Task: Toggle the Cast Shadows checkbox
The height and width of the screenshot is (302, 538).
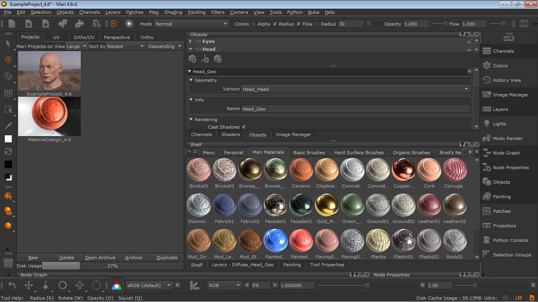Action: pyautogui.click(x=244, y=127)
